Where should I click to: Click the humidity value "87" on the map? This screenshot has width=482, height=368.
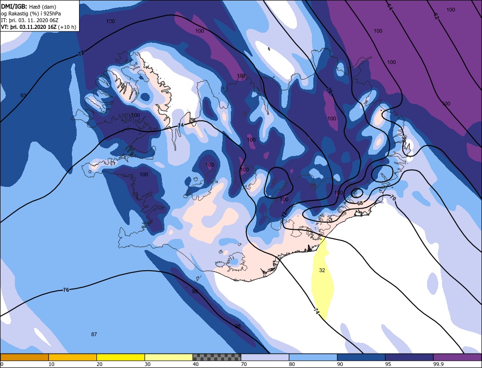coord(94,334)
